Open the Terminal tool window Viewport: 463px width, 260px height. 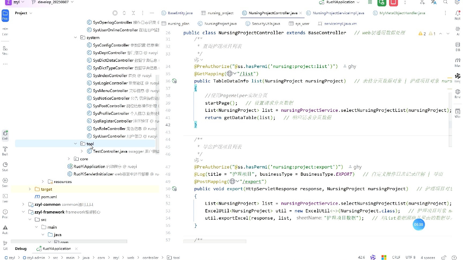tap(5, 198)
